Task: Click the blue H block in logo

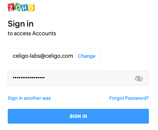Action: (25, 7)
